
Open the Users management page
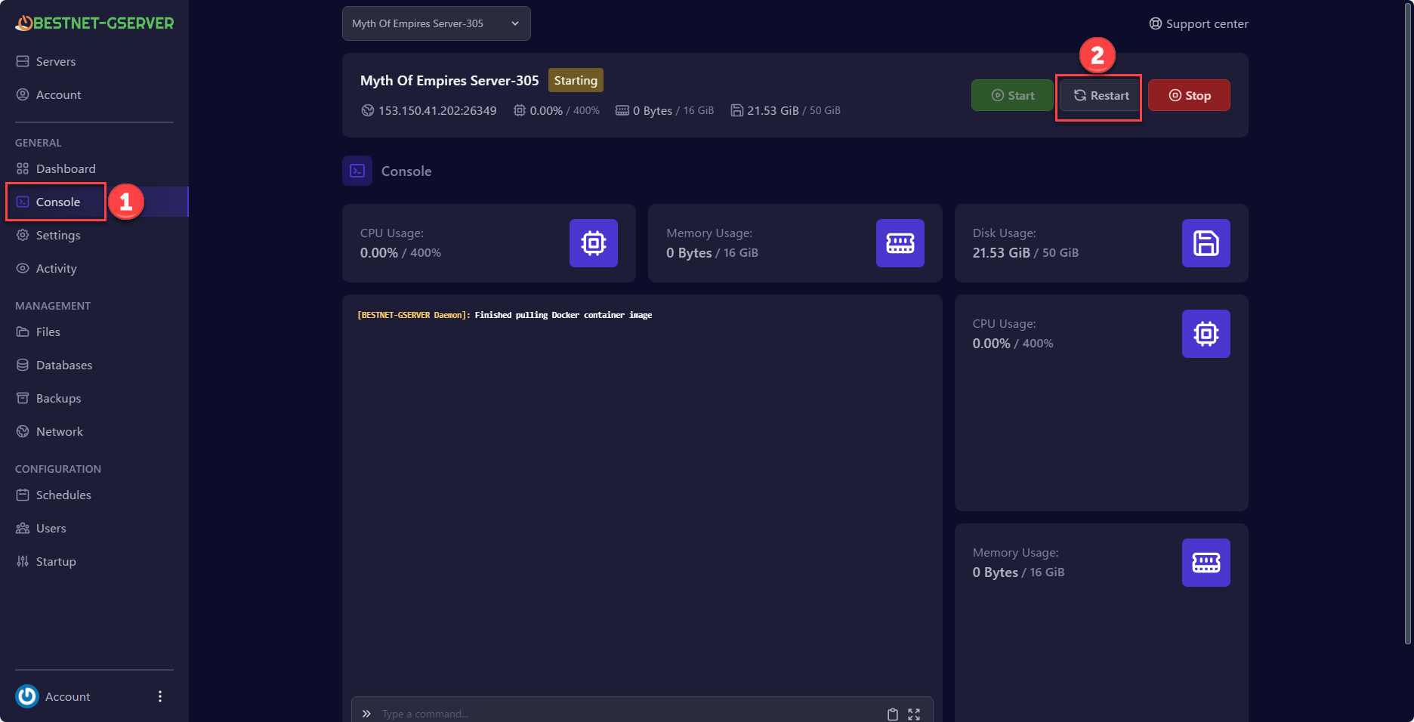(51, 528)
